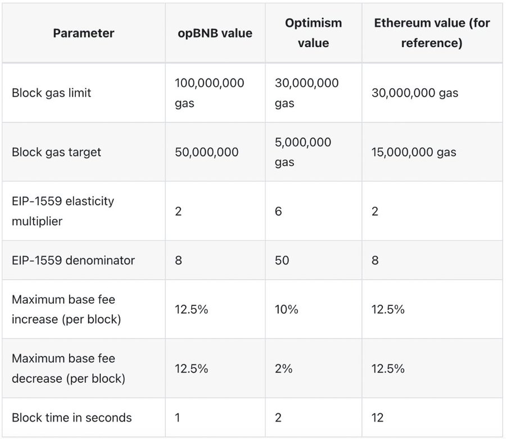The height and width of the screenshot is (439, 506).
Task: Click the Optimism value header cell
Action: [313, 33]
